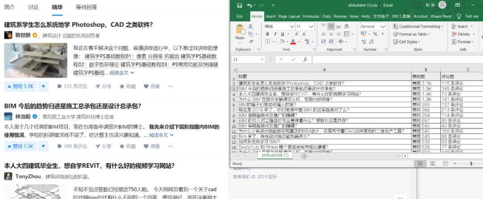This screenshot has width=483, height=199.
Task: Click the Format Painter brush icon
Action: pos(250,41)
